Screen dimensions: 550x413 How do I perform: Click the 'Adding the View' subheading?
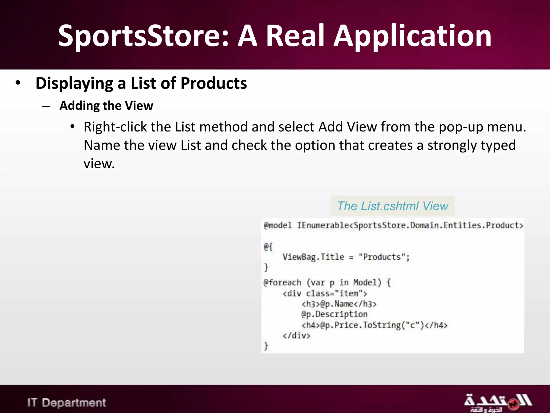(x=106, y=106)
